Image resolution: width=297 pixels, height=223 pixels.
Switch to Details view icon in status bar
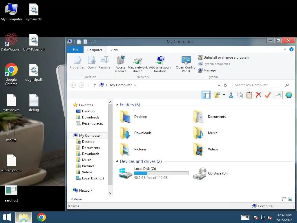point(284,199)
